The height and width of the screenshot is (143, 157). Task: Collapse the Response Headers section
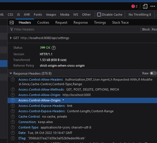click(11, 73)
